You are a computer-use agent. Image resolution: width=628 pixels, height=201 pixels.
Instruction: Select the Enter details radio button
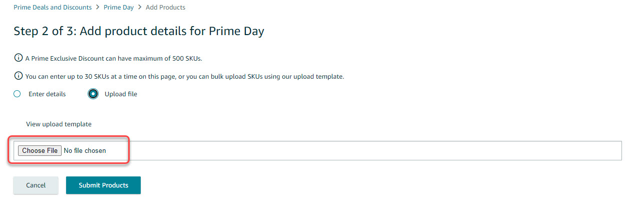pyautogui.click(x=17, y=94)
